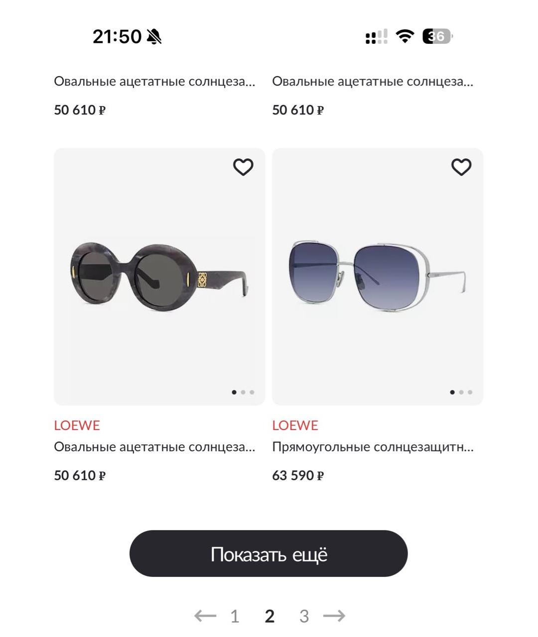Add silver rectangular sunglasses to wishlist
This screenshot has width=538, height=637.
461,167
